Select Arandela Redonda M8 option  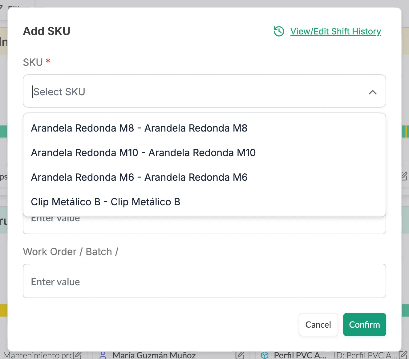pos(204,128)
